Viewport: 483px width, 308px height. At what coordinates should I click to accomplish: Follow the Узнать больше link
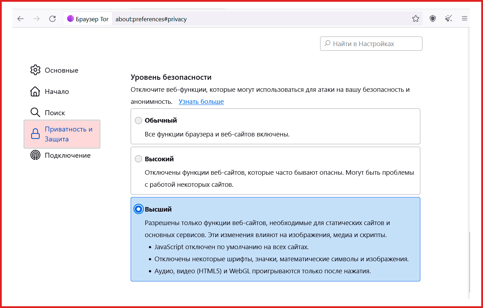[x=201, y=102]
